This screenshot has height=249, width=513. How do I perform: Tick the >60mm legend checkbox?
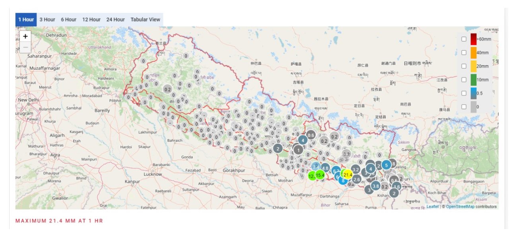point(464,39)
